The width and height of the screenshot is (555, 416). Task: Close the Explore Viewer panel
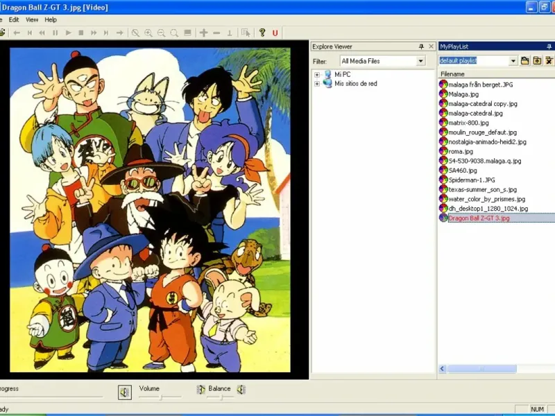click(x=431, y=46)
